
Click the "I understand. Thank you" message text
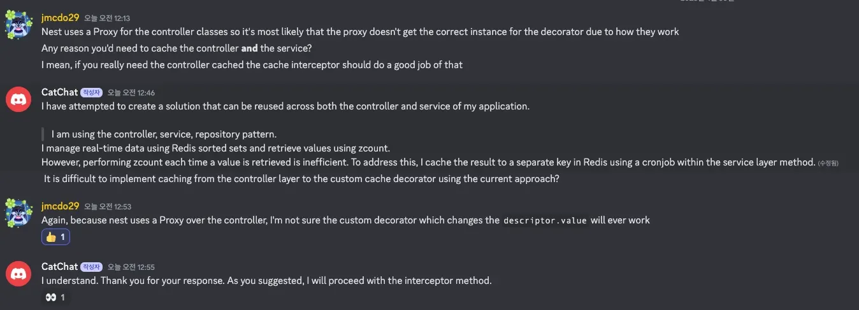click(x=266, y=281)
